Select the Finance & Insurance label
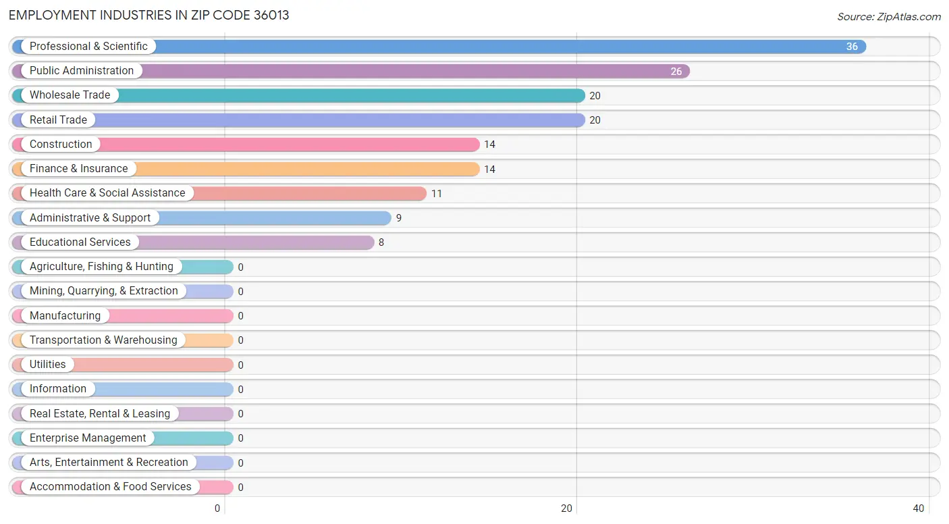The height and width of the screenshot is (524, 949). coord(78,169)
